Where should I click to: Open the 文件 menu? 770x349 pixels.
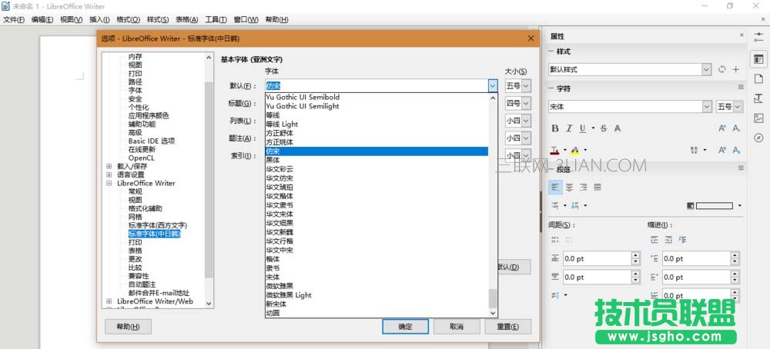pos(14,20)
